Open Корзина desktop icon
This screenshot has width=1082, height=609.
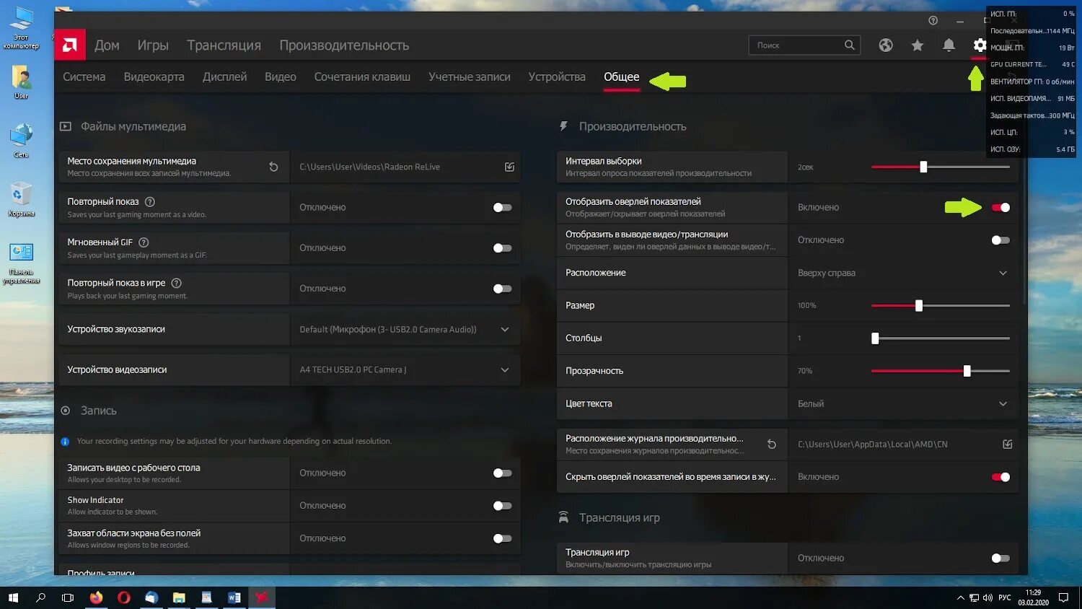(x=22, y=199)
